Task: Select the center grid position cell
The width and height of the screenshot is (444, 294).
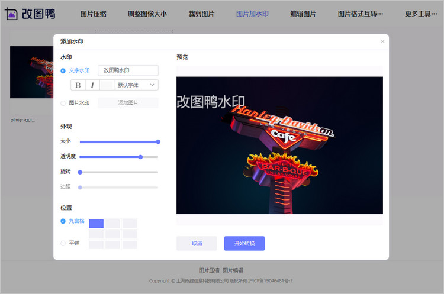Action: click(112, 234)
